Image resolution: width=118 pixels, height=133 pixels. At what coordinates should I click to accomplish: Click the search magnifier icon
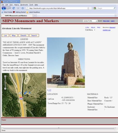(x=114, y=8)
